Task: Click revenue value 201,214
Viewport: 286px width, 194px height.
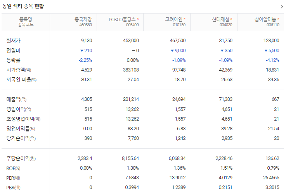Action: point(131,99)
